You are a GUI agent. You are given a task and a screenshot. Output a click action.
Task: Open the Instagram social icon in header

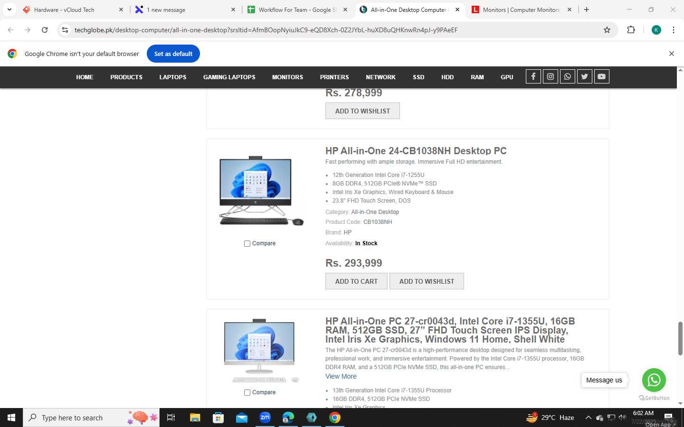pyautogui.click(x=551, y=76)
